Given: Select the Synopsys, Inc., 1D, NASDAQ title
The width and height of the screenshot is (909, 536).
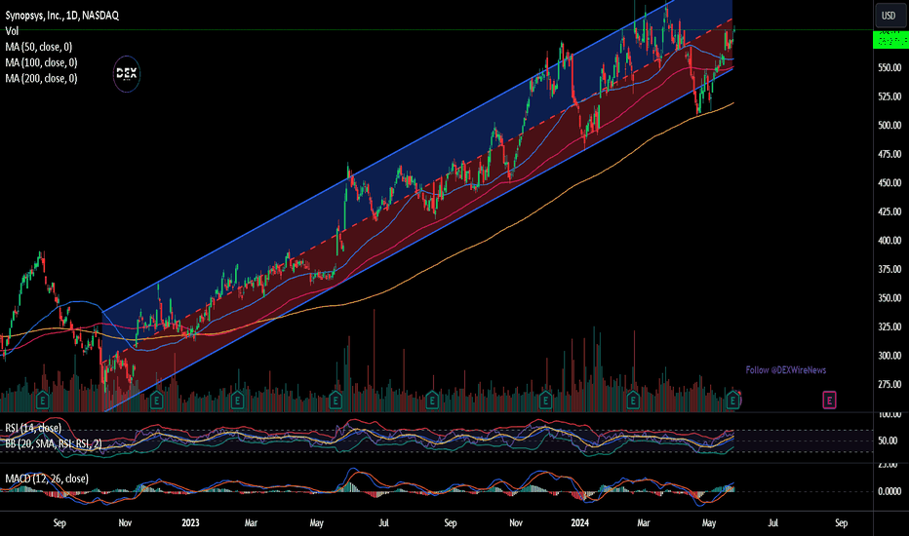Looking at the screenshot, I should pos(62,16).
